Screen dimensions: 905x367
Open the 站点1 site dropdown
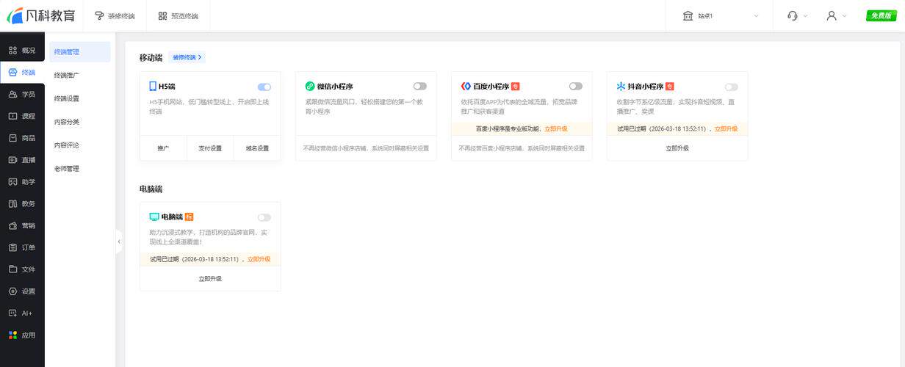720,15
